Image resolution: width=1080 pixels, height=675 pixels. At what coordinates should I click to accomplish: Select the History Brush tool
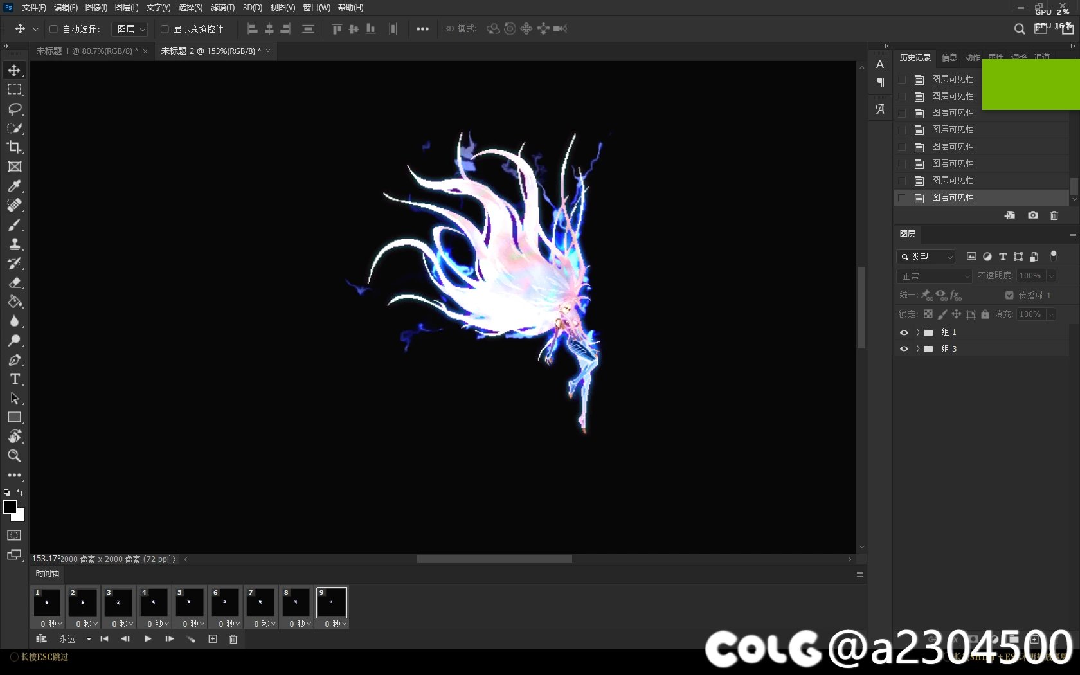[x=14, y=263]
